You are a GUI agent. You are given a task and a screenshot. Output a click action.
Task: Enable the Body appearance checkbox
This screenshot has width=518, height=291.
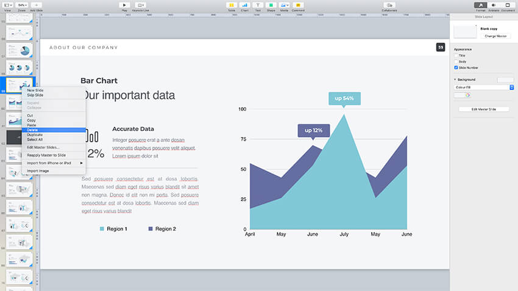[x=456, y=61]
